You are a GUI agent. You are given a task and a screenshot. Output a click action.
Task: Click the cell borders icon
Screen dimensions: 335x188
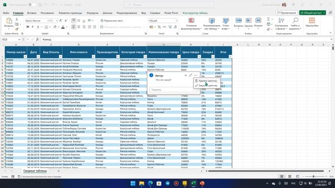(x=47, y=27)
